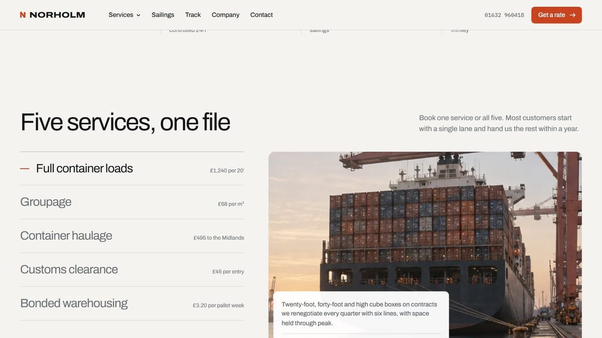
Task: Select the Groupage service row
Action: tap(132, 202)
